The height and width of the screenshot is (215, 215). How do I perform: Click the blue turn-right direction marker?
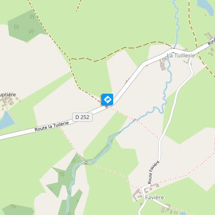[x=107, y=99]
